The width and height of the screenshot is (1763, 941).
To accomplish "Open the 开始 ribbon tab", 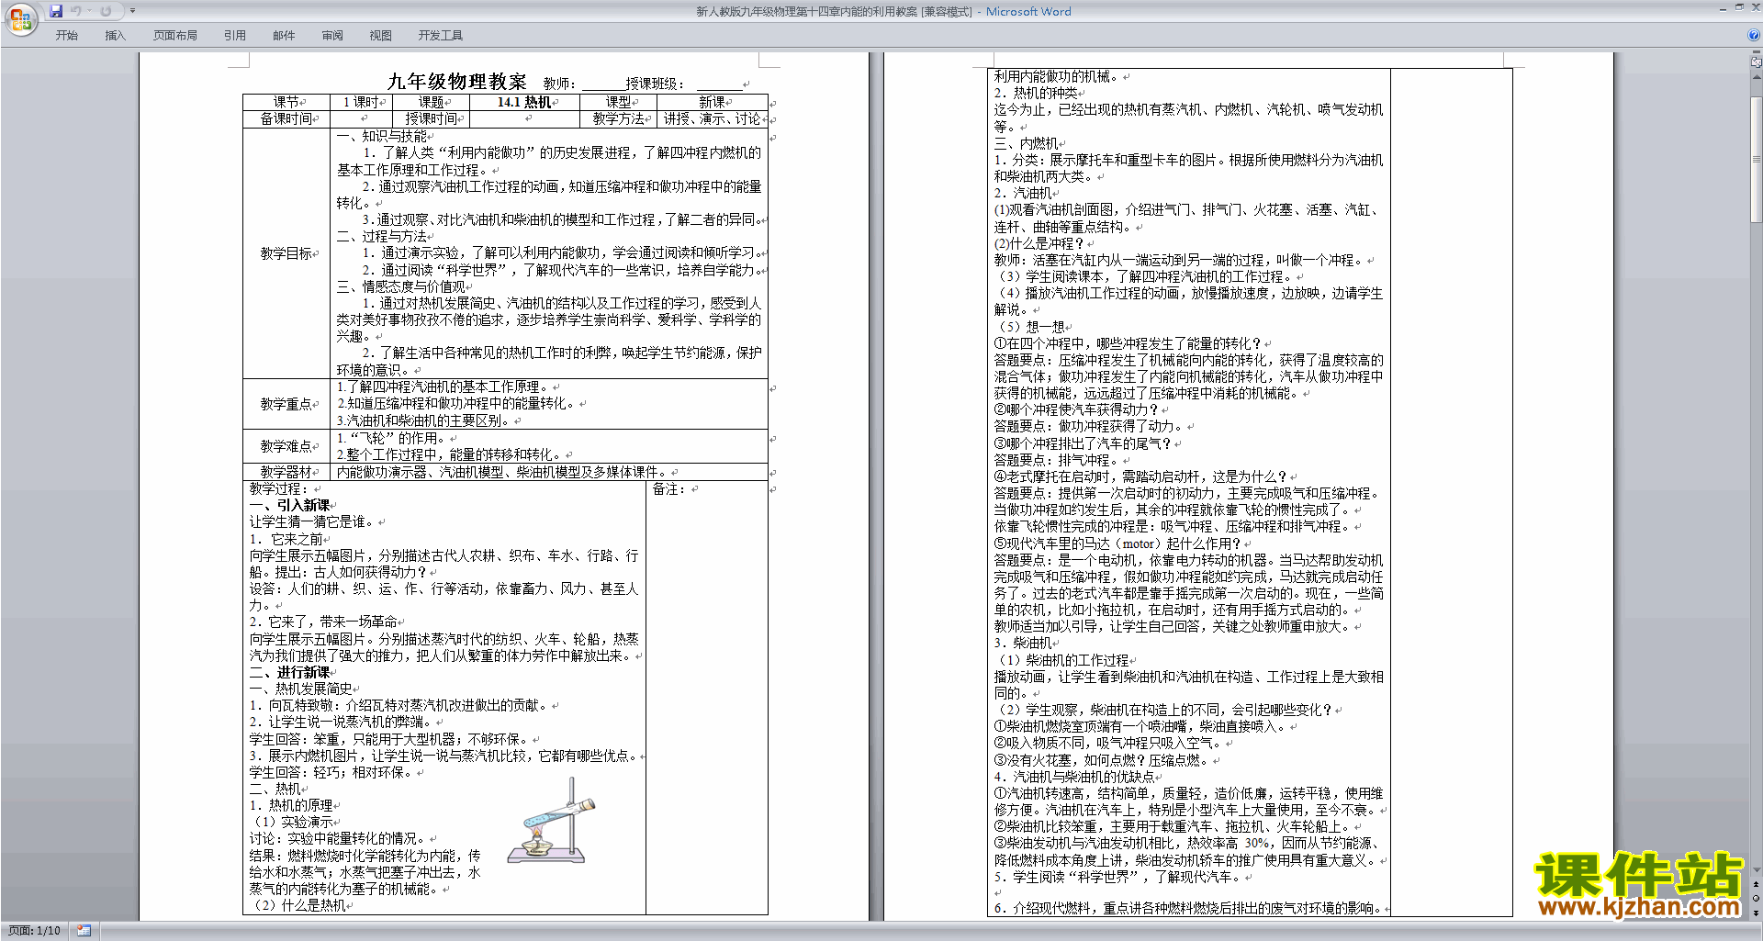I will click(67, 36).
